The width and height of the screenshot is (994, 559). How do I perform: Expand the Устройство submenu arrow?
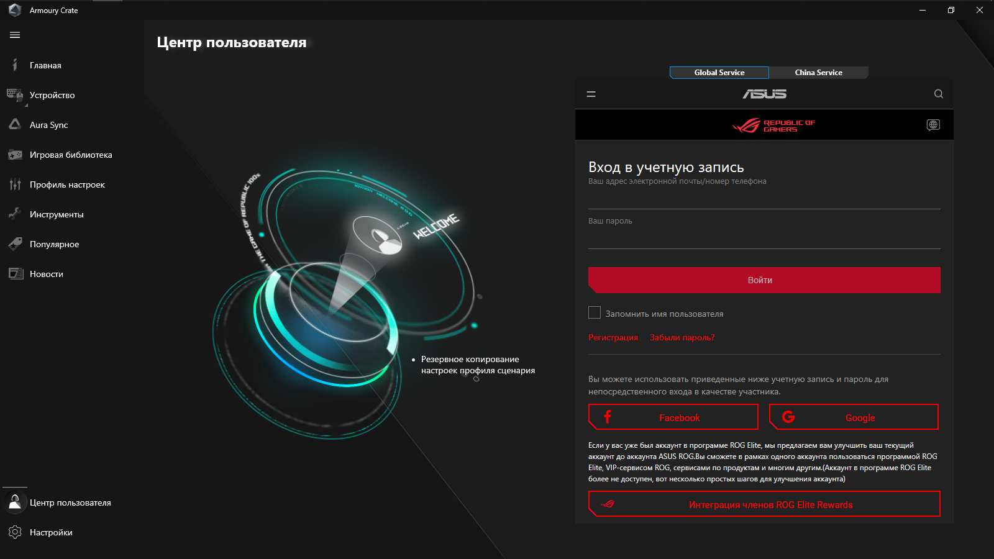[26, 105]
